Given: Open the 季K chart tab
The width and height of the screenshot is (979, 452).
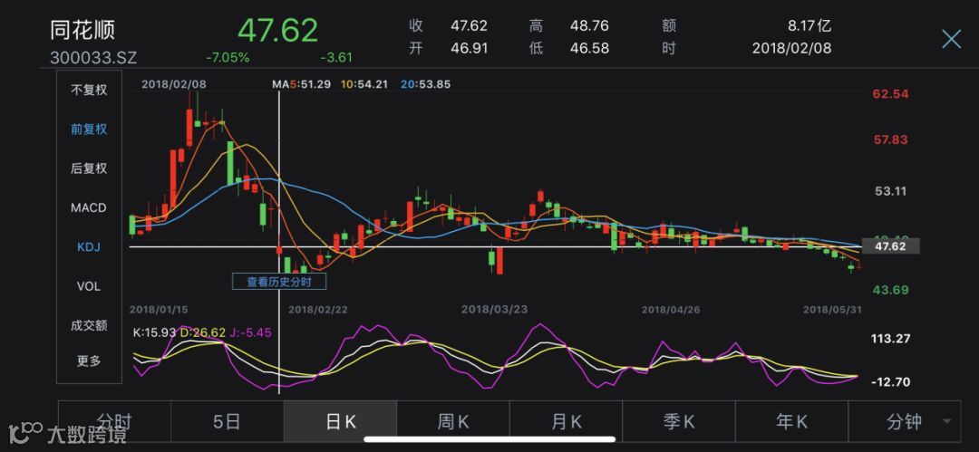Looking at the screenshot, I should tap(679, 422).
